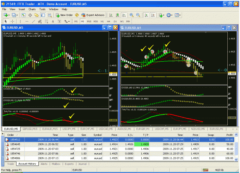The width and height of the screenshot is (240, 173).
Task: Switch to GBPUSD,M15 chart tab
Action: (x=30, y=129)
